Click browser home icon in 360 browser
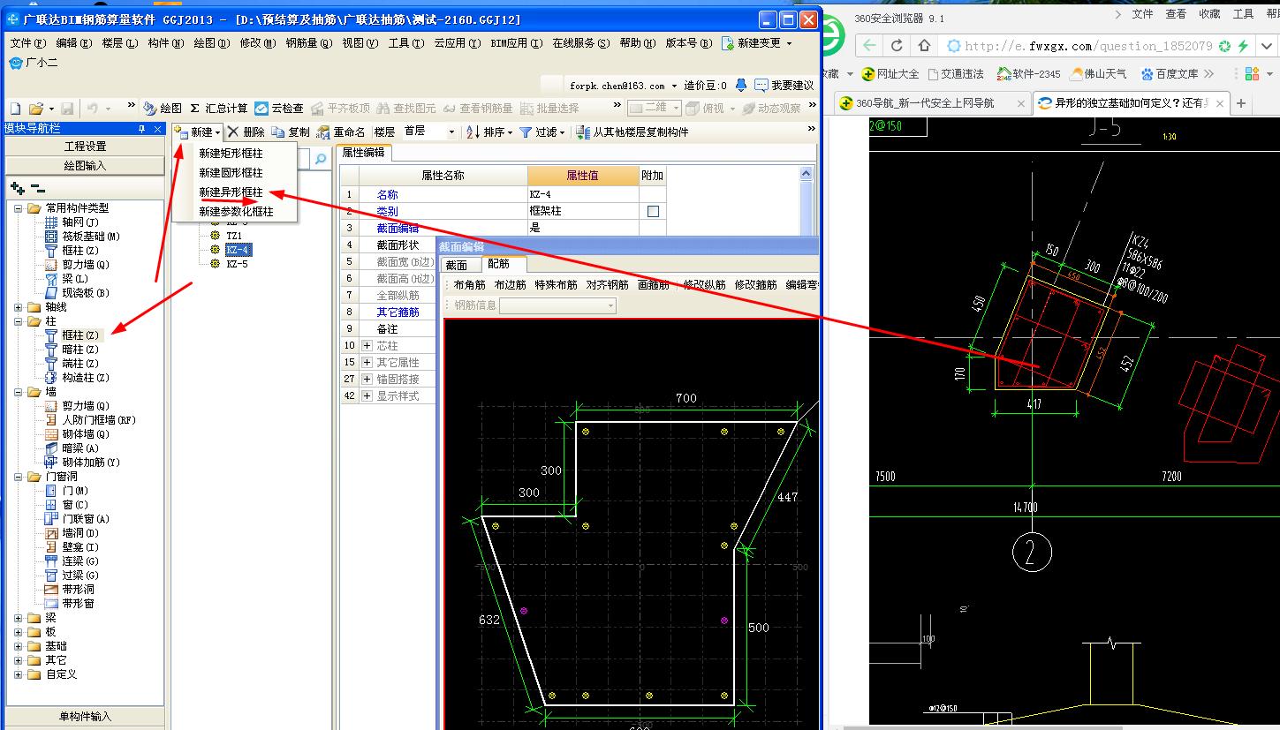The height and width of the screenshot is (730, 1280). (x=924, y=46)
